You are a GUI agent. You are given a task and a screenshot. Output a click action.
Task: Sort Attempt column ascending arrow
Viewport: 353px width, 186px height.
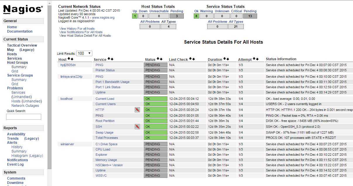[x=254, y=59]
